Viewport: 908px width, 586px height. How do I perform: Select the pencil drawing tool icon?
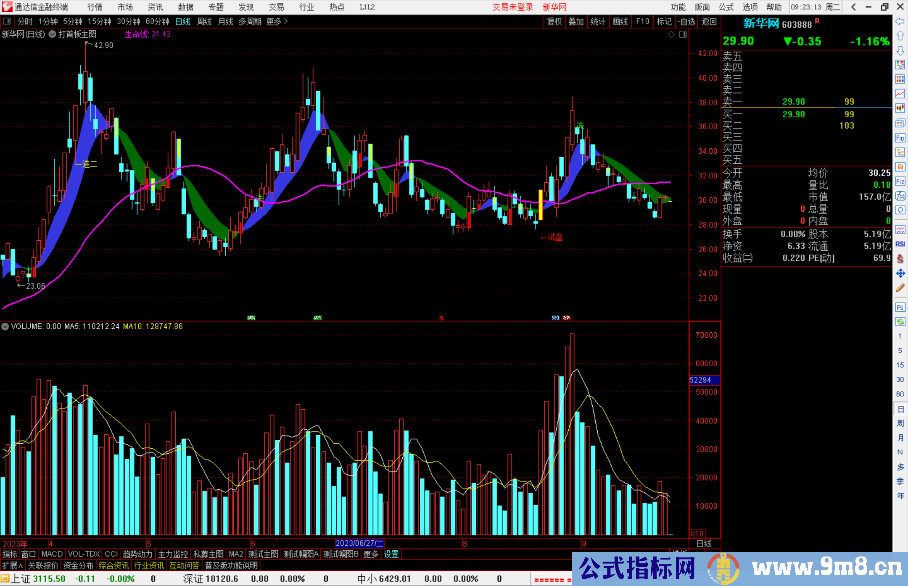click(x=900, y=288)
